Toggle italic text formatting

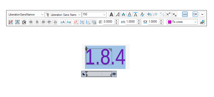pos(117,14)
